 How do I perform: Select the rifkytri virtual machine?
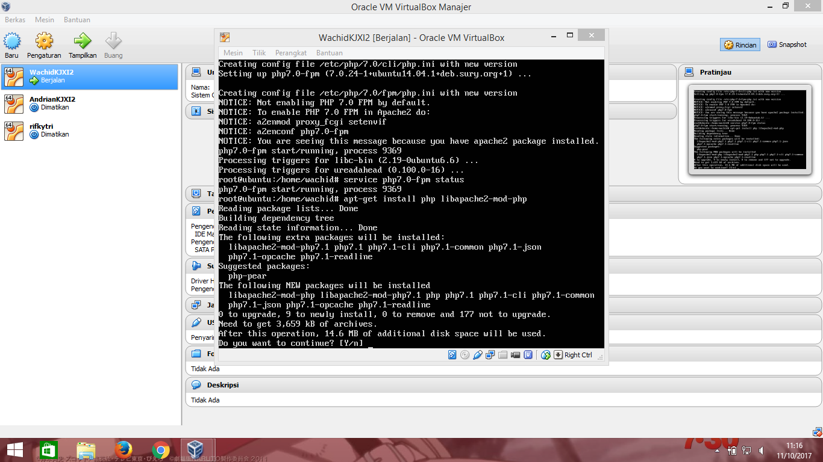point(90,131)
